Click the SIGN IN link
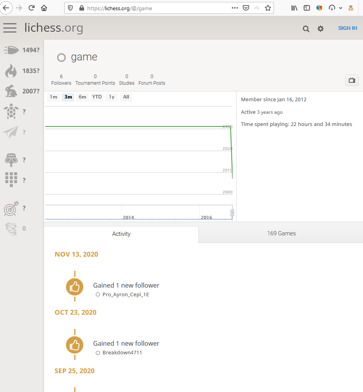 [x=347, y=28]
